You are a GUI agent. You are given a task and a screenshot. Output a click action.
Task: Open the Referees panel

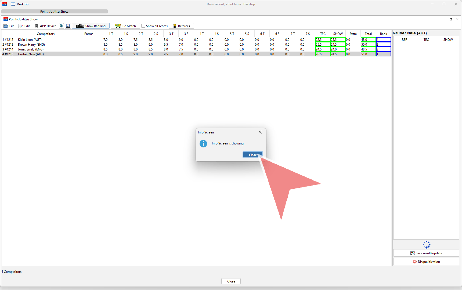181,26
